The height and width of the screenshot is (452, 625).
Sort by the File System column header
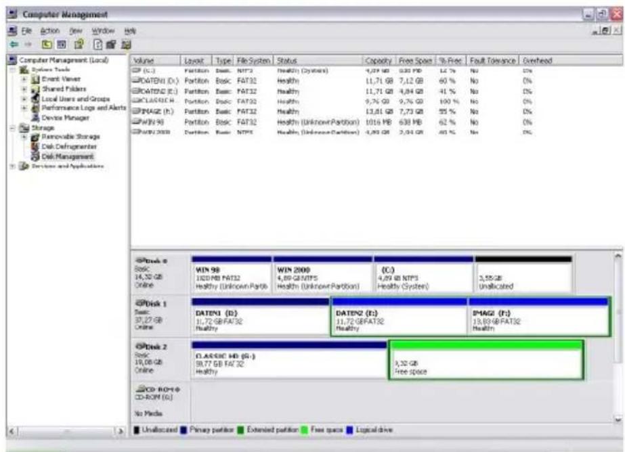tap(254, 60)
